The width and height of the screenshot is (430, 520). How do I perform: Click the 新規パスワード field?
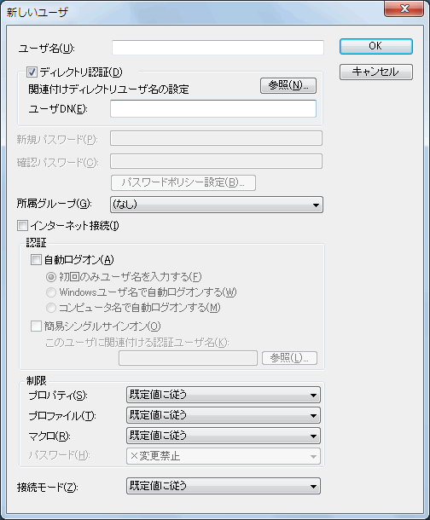[x=216, y=138]
